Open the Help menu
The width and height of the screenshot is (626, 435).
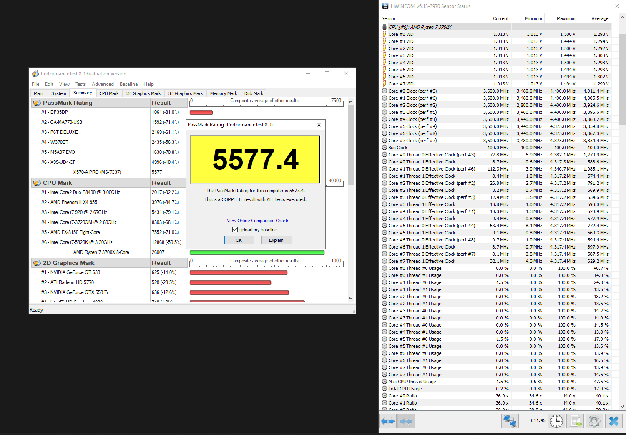tap(148, 84)
